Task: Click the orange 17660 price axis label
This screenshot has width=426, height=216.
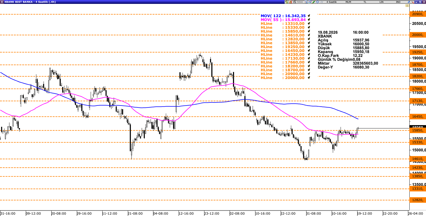Action: click(x=418, y=89)
